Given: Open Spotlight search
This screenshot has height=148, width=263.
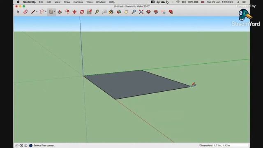Looking at the screenshot, I should coord(238,2).
